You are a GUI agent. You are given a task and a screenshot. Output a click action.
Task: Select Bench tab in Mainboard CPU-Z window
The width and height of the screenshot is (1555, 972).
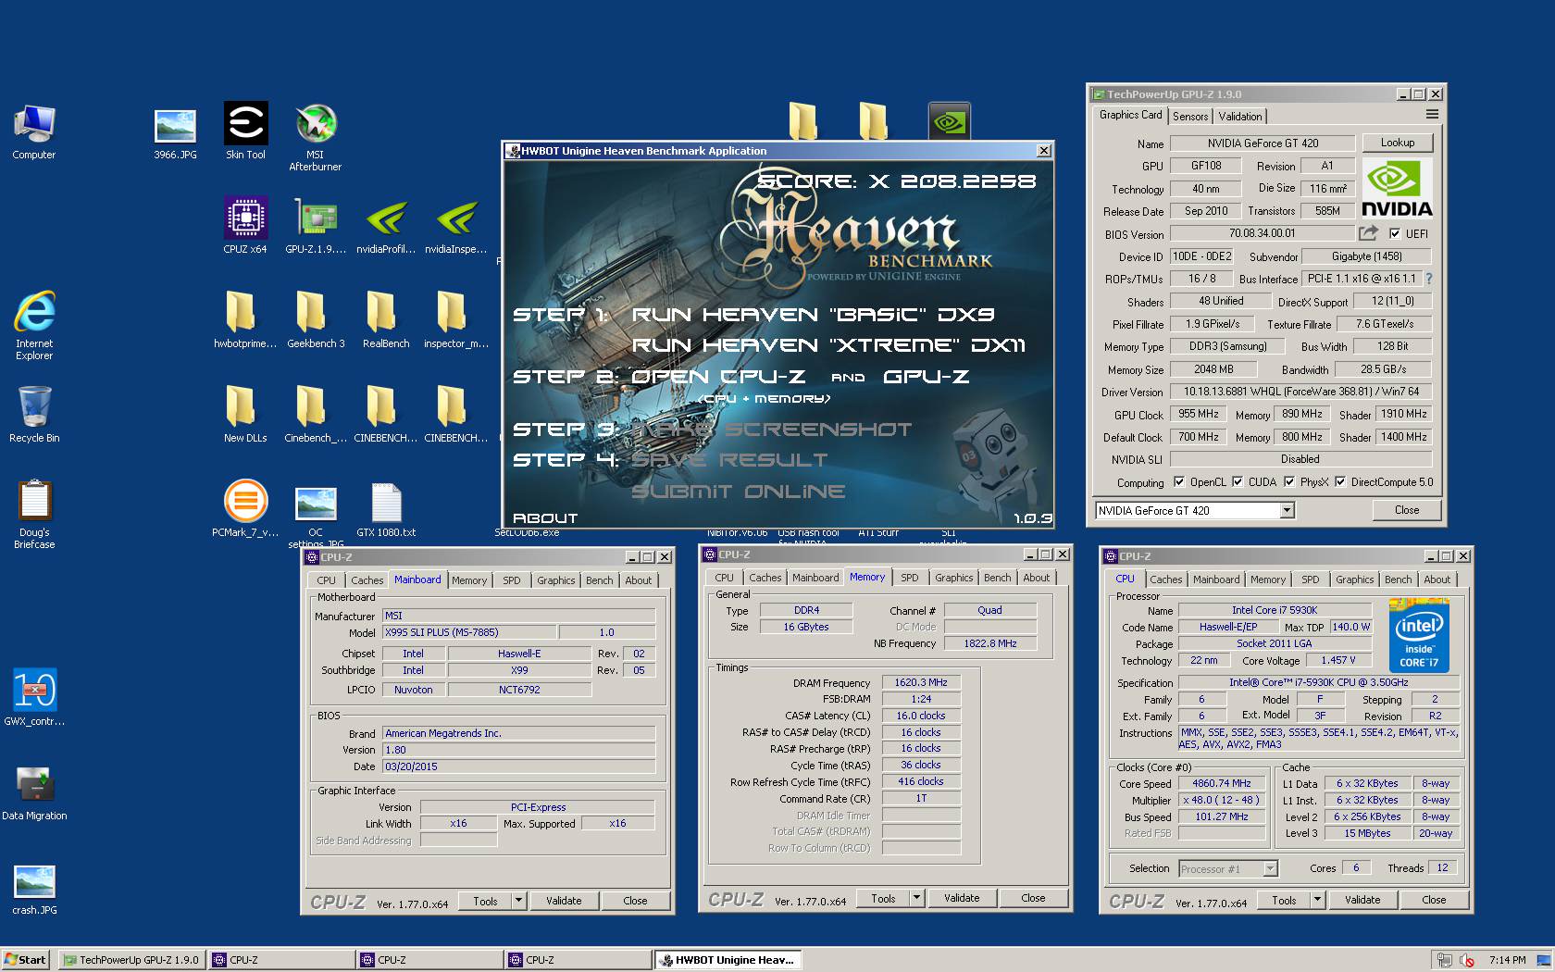tap(600, 580)
